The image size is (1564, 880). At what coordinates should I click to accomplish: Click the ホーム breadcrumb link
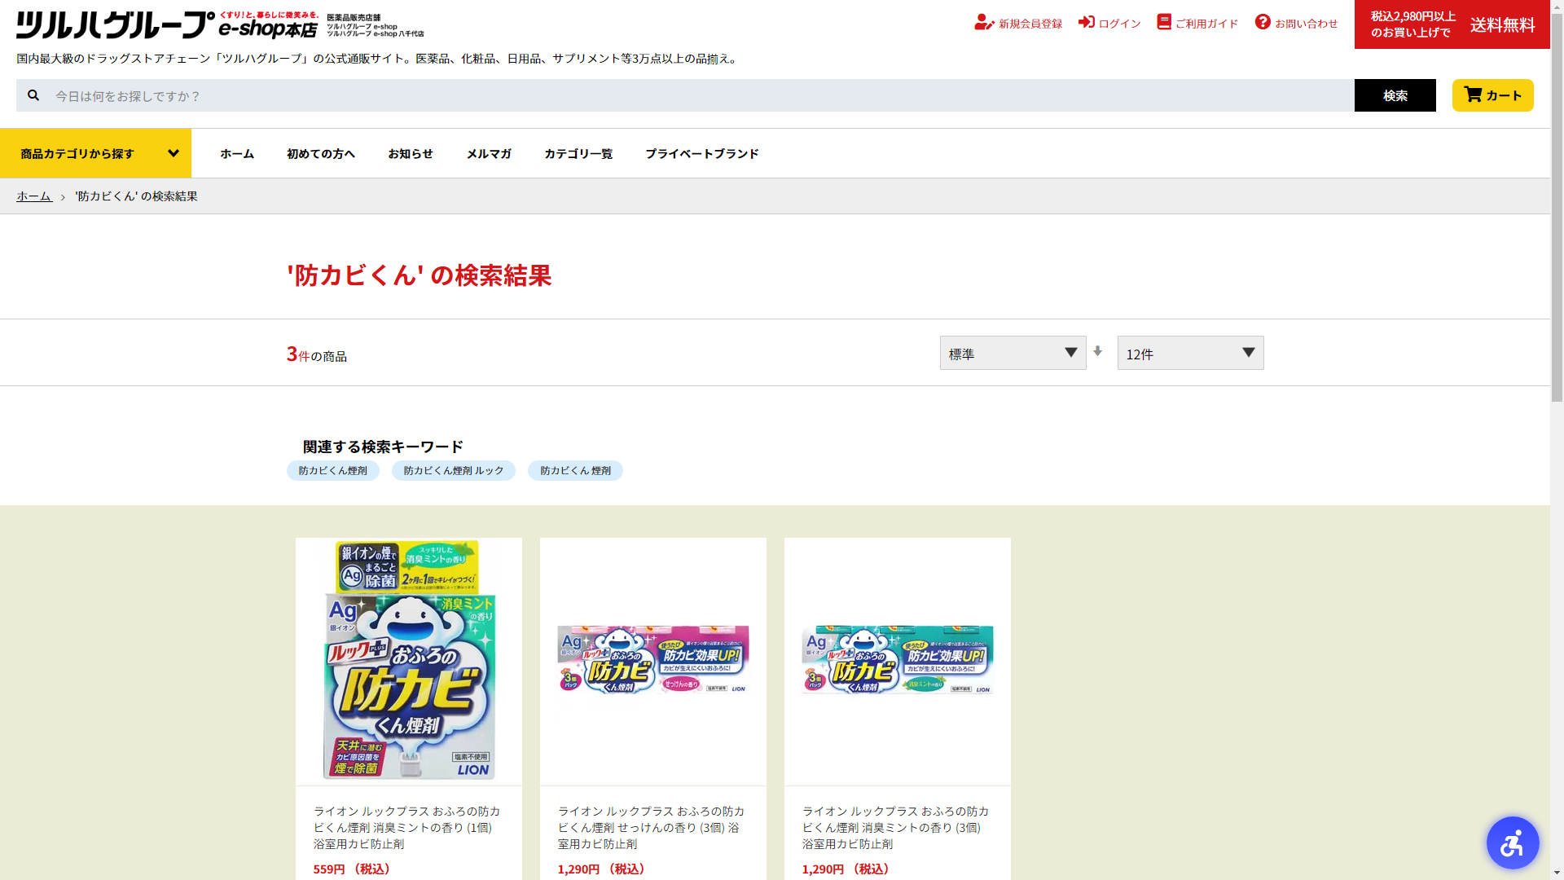(x=33, y=196)
